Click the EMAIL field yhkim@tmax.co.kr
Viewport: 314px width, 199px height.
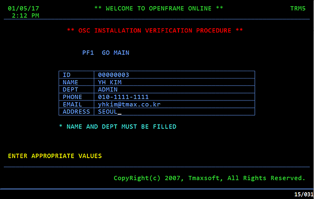click(174, 104)
